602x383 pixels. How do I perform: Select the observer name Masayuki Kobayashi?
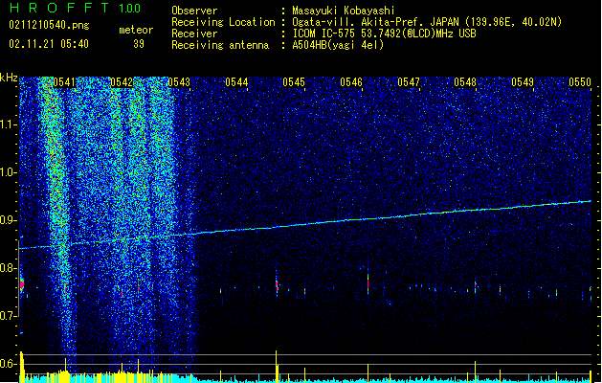[x=344, y=11]
